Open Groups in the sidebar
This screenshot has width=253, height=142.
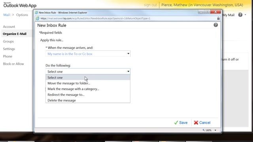click(8, 41)
